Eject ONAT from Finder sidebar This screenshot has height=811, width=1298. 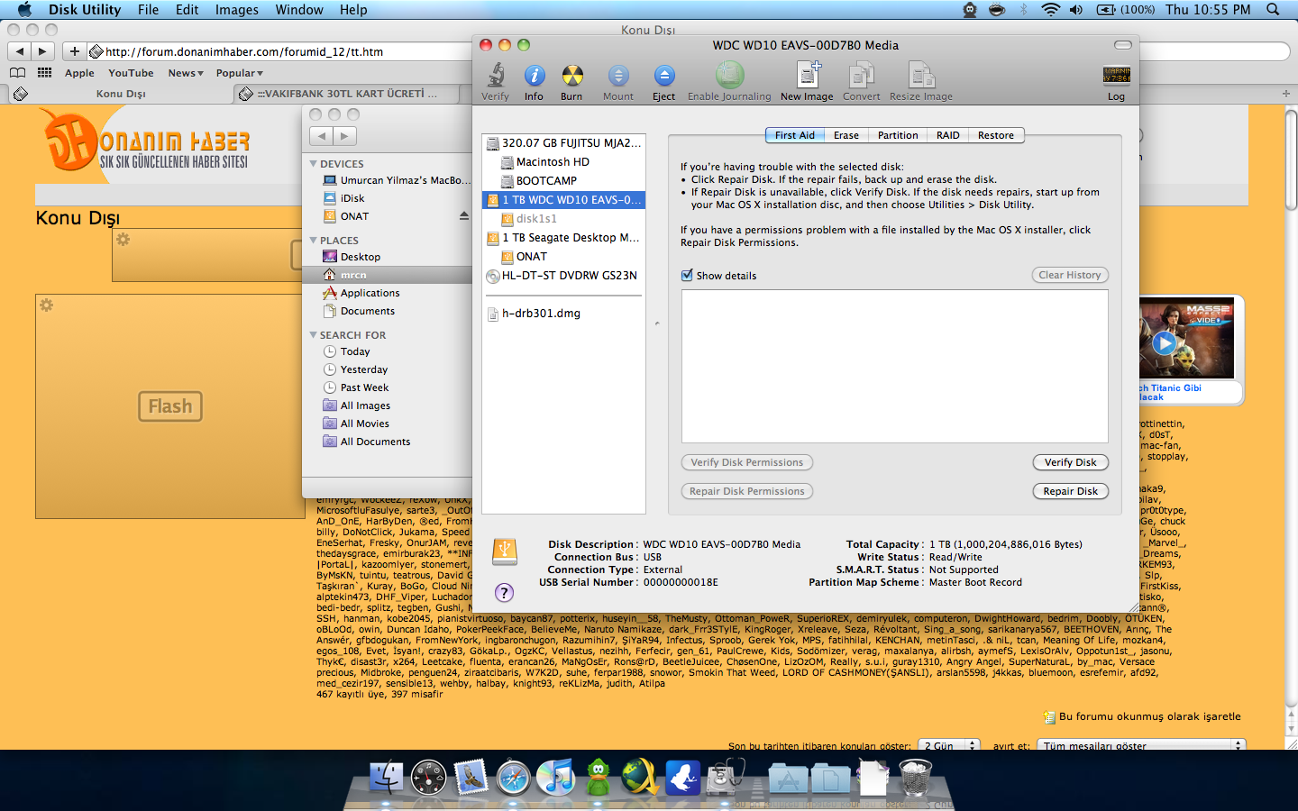click(464, 216)
